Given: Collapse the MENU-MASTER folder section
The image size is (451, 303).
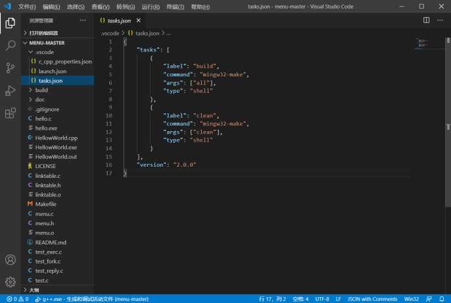Looking at the screenshot, I should point(58,43).
